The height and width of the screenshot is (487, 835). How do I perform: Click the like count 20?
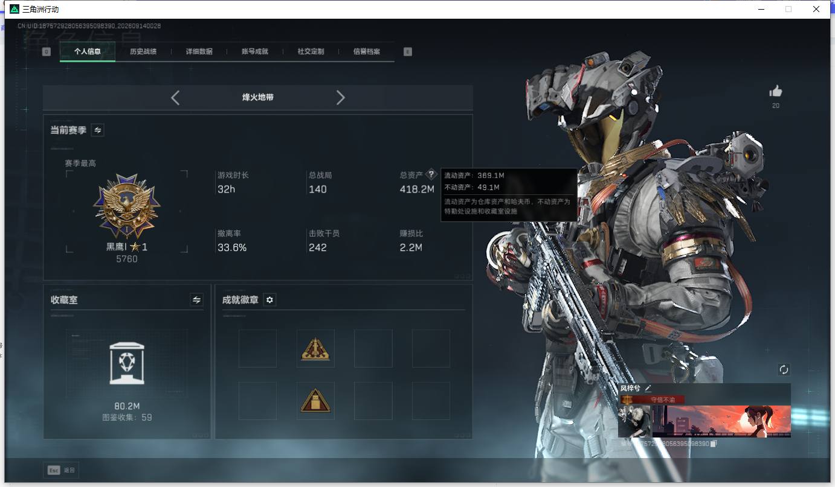(x=776, y=106)
